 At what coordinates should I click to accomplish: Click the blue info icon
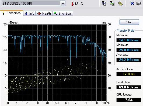[26, 14]
